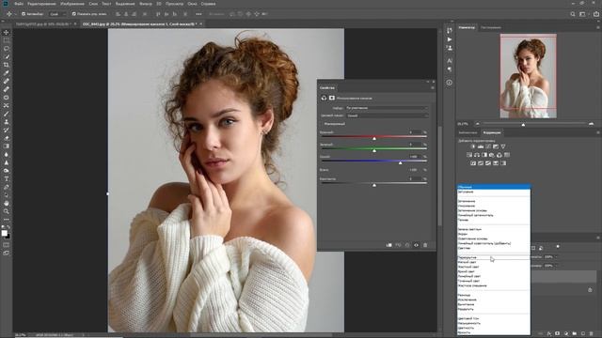Open the Целевой канал dropdown

(387, 115)
